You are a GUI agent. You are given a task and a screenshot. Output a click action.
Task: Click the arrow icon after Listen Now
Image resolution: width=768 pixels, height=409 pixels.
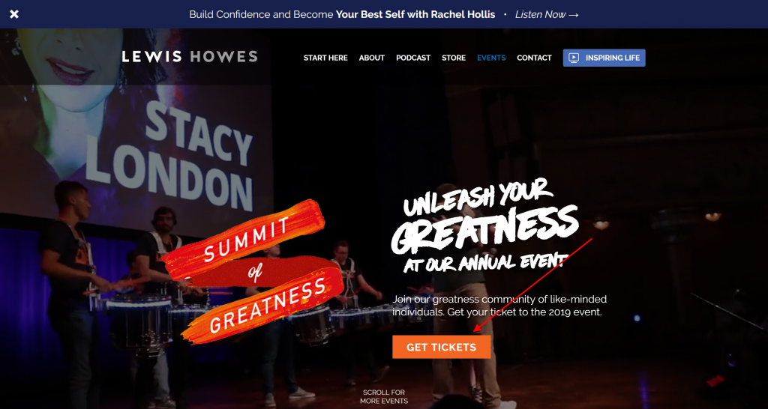tap(574, 15)
